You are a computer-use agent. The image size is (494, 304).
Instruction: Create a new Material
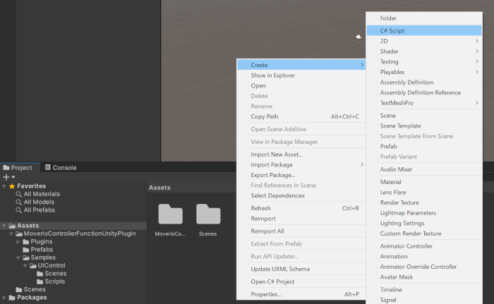click(424, 182)
